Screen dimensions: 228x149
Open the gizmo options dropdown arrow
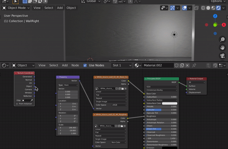tap(177, 8)
